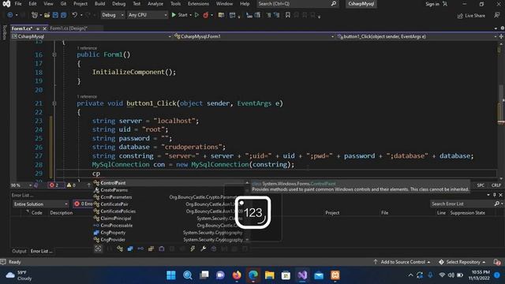Image resolution: width=505 pixels, height=284 pixels.
Task: Click the Save All icon
Action: tap(63, 15)
